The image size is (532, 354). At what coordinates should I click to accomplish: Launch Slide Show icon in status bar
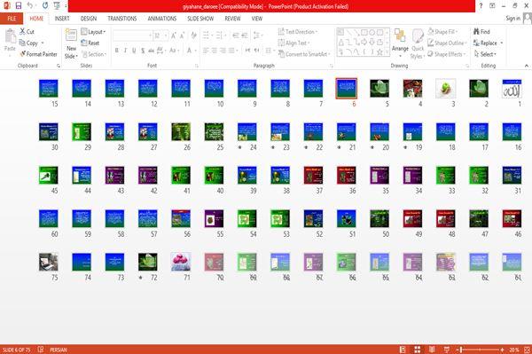pyautogui.click(x=447, y=350)
